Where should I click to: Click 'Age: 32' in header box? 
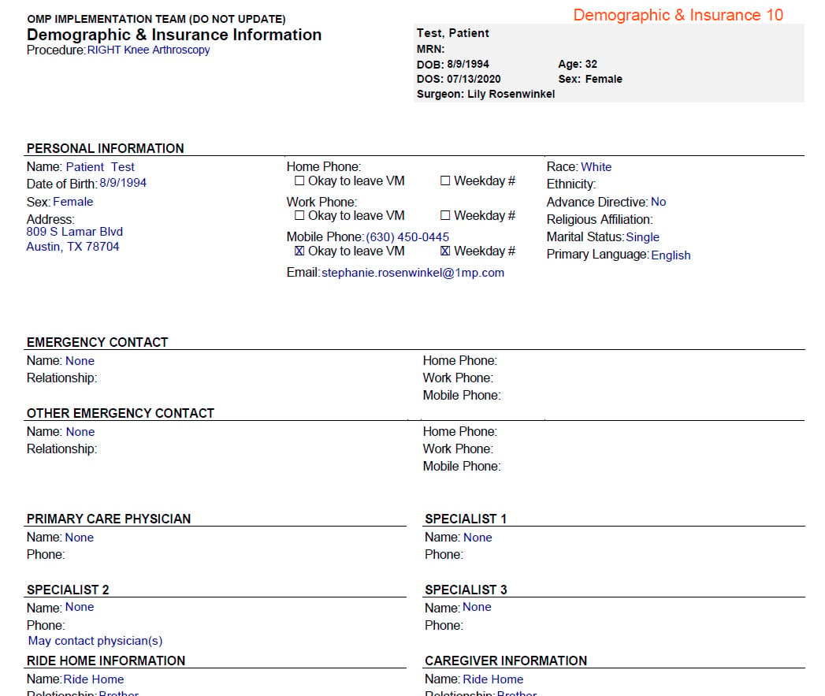578,64
